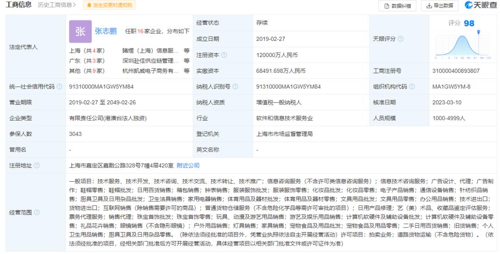
Task: Click the purple 张 avatar icon
Action: (81, 32)
